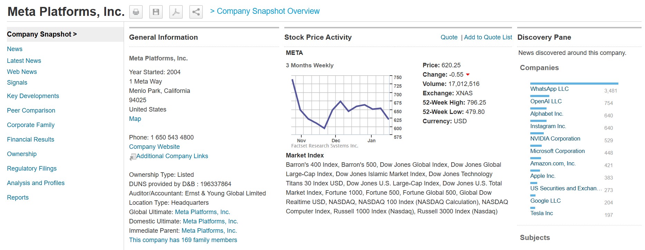Open the Latest News link
Viewport: 645px width, 250px height.
coord(24,61)
